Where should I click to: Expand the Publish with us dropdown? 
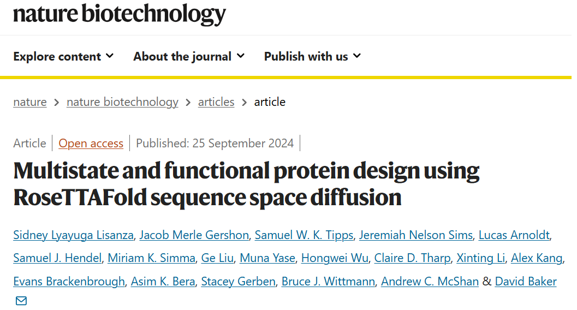coord(312,56)
